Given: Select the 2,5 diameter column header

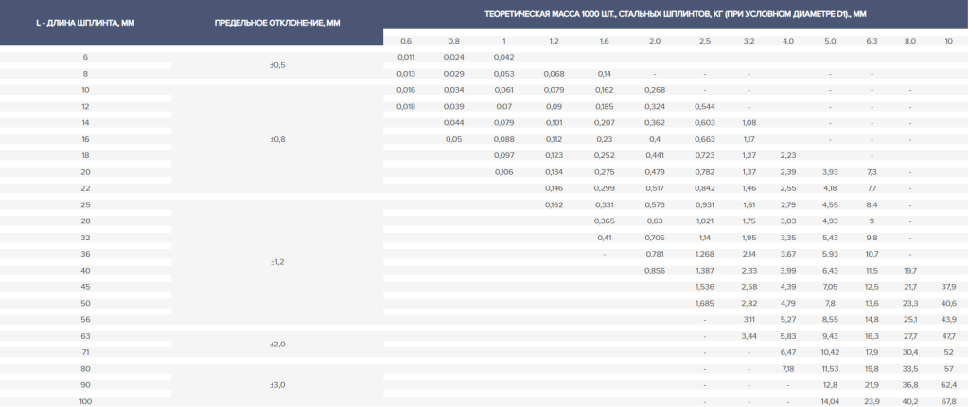Looking at the screenshot, I should pos(705,41).
